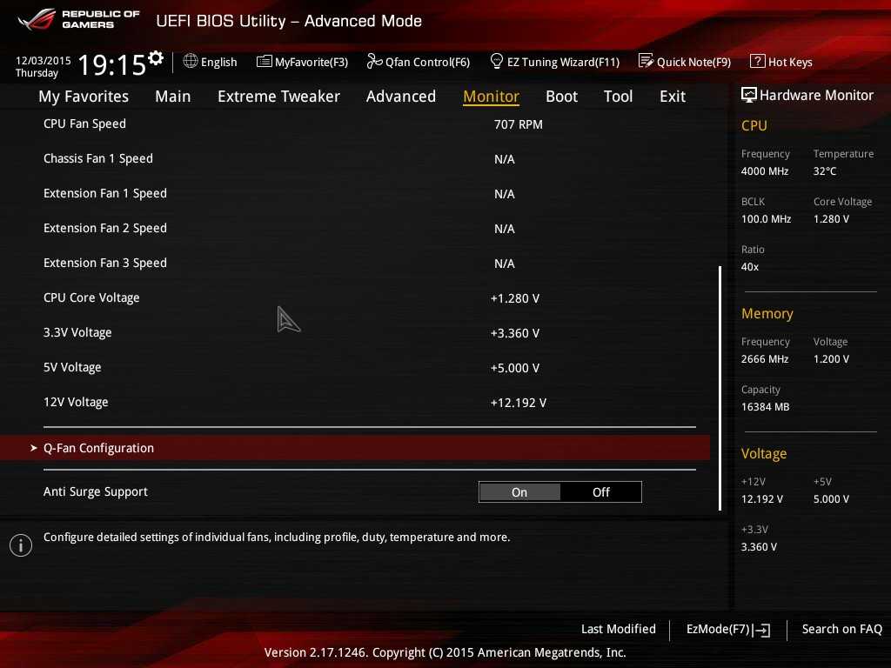Image resolution: width=891 pixels, height=668 pixels.
Task: Show Hot Keys question mark icon
Action: pos(757,62)
